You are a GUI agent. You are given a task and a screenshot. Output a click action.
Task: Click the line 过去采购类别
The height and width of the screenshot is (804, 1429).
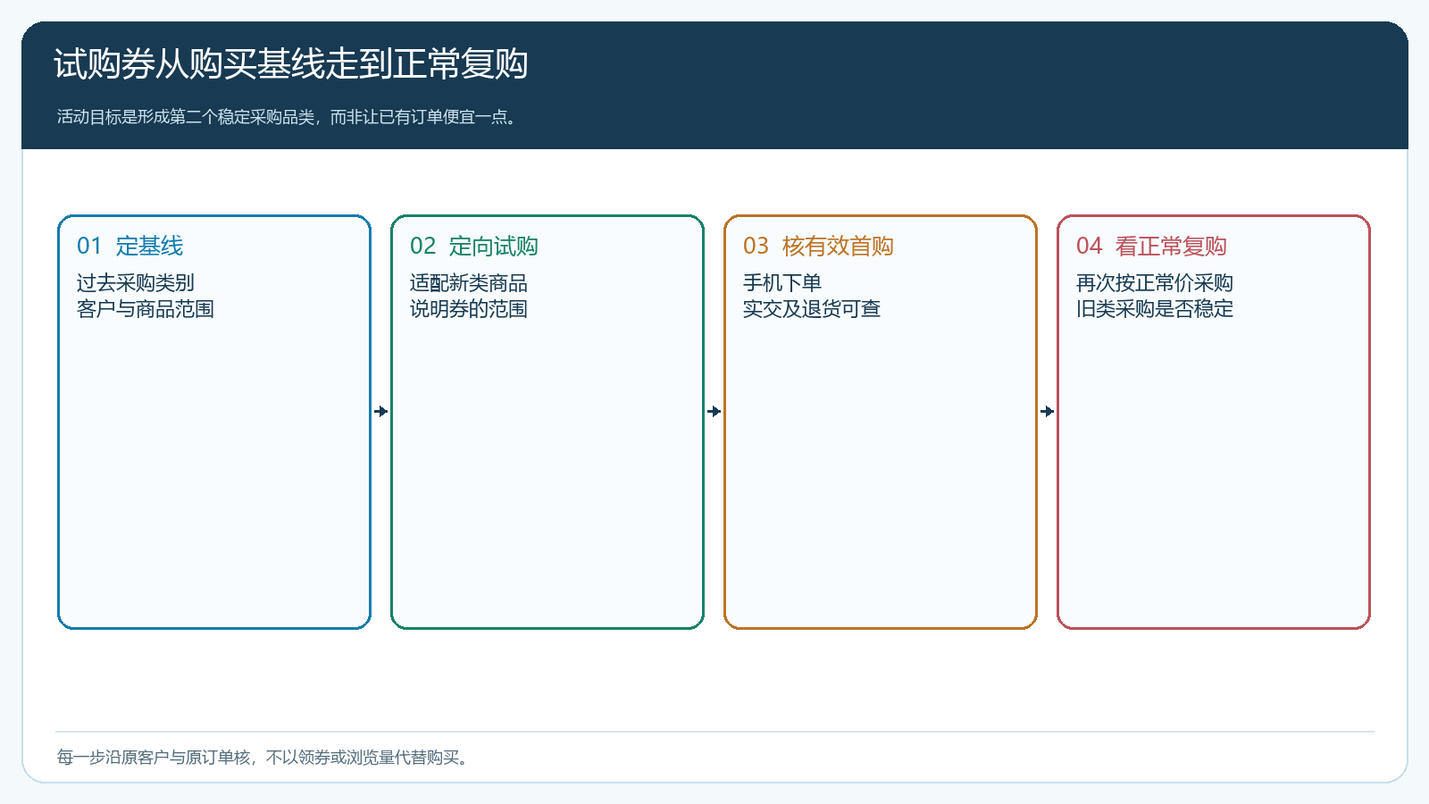click(136, 283)
